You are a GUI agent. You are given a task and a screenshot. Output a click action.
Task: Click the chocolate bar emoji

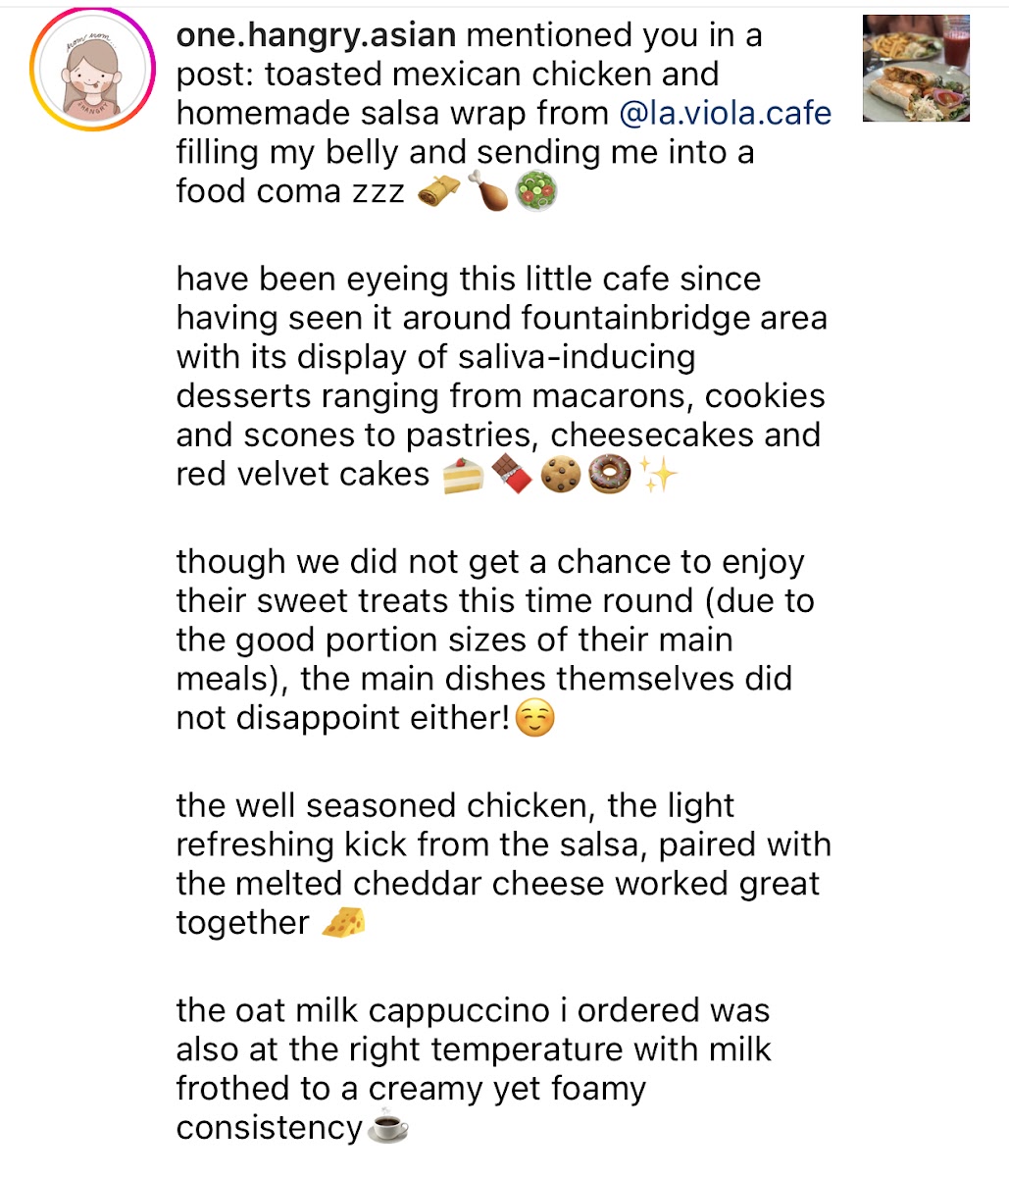click(x=511, y=475)
